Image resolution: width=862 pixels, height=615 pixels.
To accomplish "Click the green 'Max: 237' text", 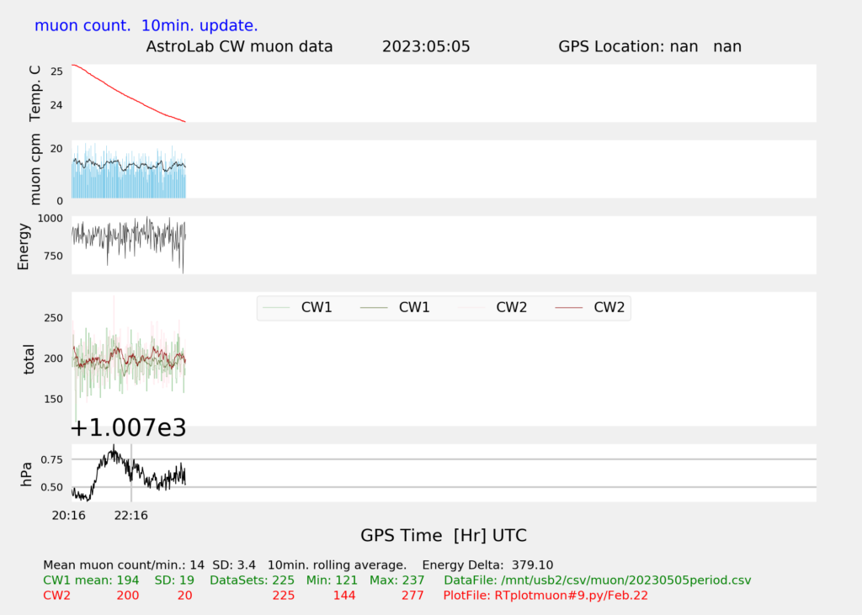I will pos(397,581).
